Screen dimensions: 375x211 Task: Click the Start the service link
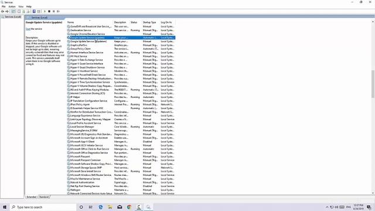point(28,29)
